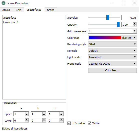Switch to the Atoms tab
Screen dimensions: 139x132
click(x=6, y=10)
